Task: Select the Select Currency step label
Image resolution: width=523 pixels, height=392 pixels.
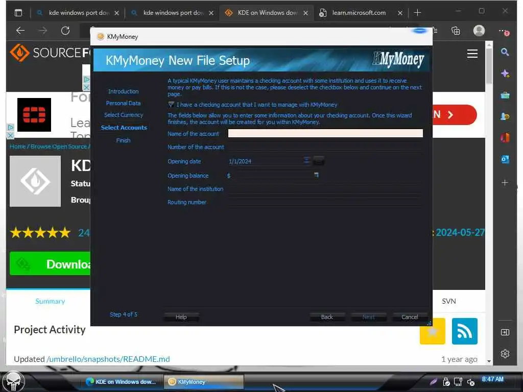Action: 124,115
